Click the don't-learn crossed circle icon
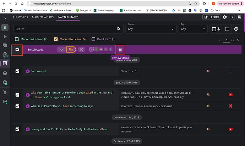Viewport: 245px width, 146px height. [81, 50]
